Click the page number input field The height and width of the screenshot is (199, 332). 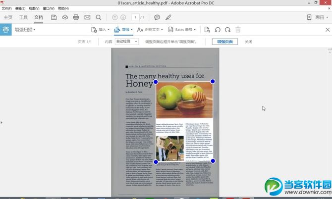point(135,17)
